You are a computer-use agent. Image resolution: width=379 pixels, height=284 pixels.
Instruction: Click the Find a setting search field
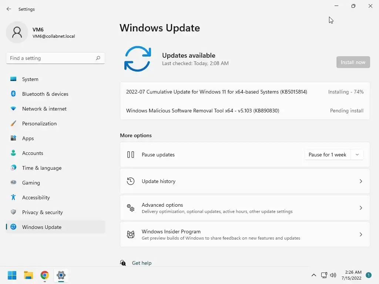click(x=56, y=58)
